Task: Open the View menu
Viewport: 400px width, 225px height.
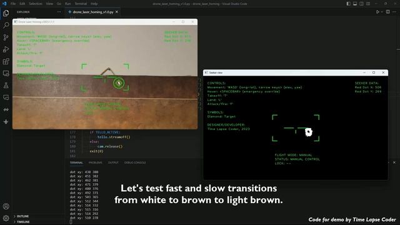Action: point(49,4)
